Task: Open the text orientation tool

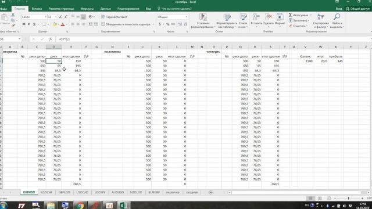Action: pyautogui.click(x=91, y=17)
